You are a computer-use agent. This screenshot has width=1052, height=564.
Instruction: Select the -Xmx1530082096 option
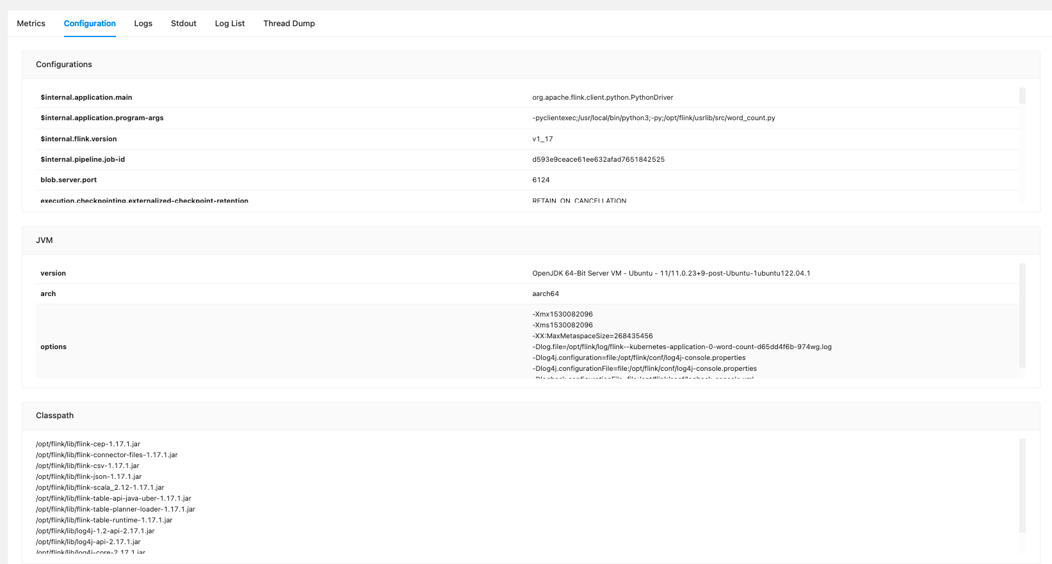[x=563, y=314]
